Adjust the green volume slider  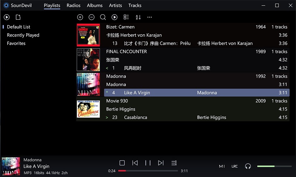coord(274,166)
